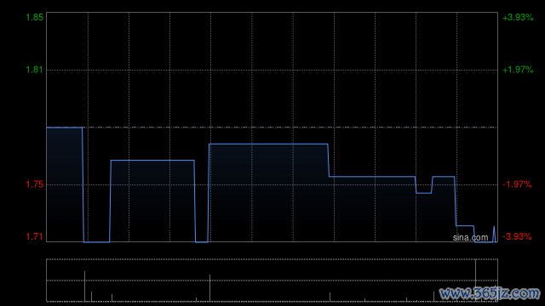545x306 pixels.
Task: Click the second plateau of the price line
Action: (152, 161)
